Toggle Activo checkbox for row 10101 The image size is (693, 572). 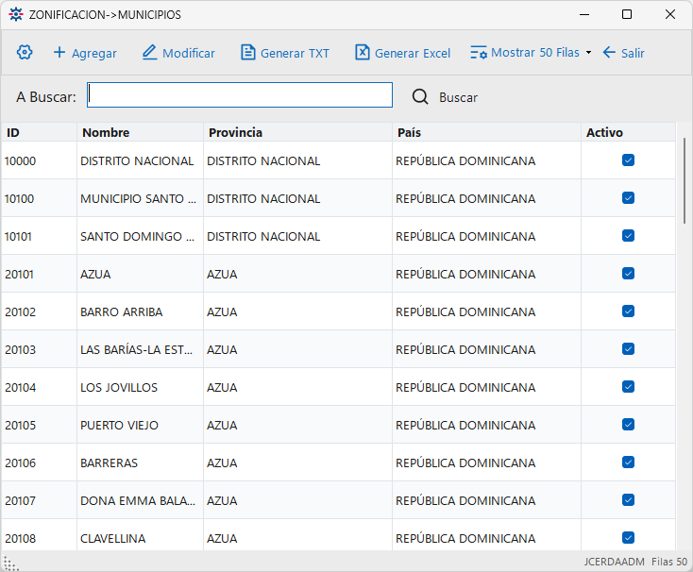point(628,235)
